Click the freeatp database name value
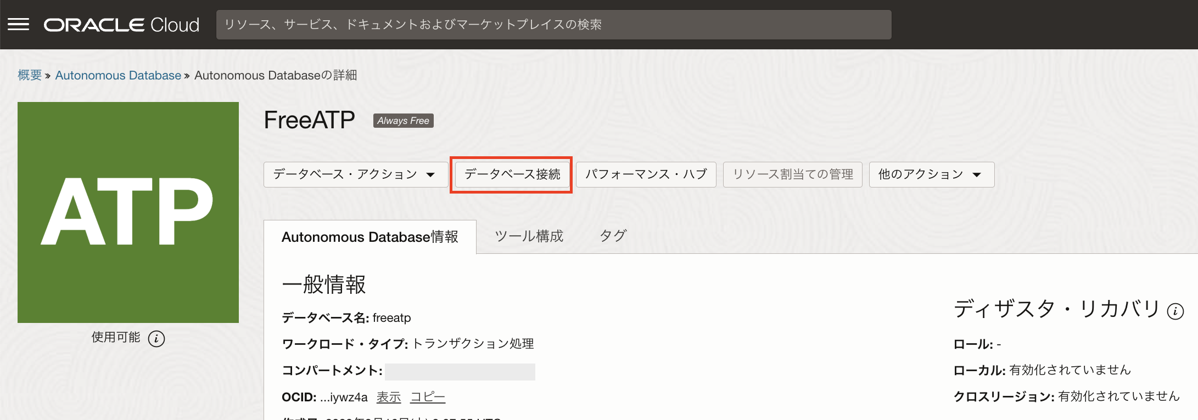 [391, 318]
